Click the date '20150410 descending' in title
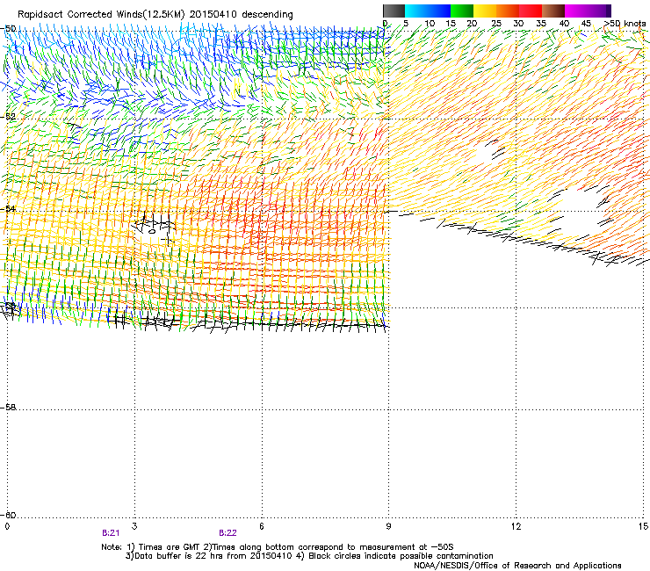 tap(242, 15)
